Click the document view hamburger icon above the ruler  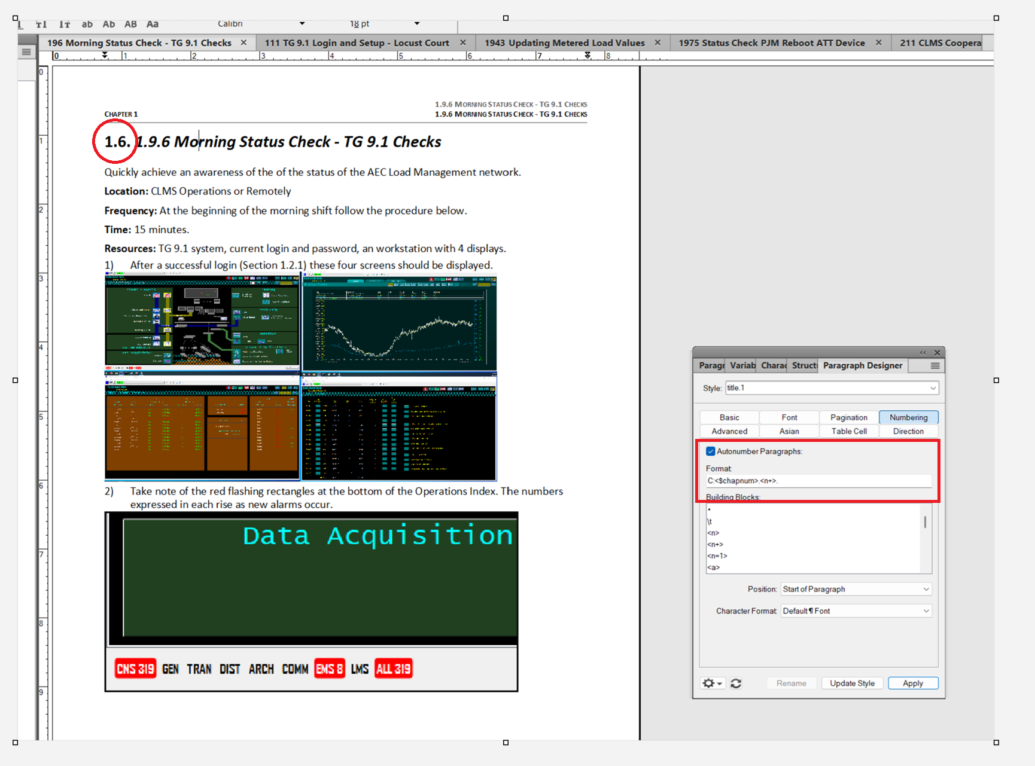click(26, 52)
